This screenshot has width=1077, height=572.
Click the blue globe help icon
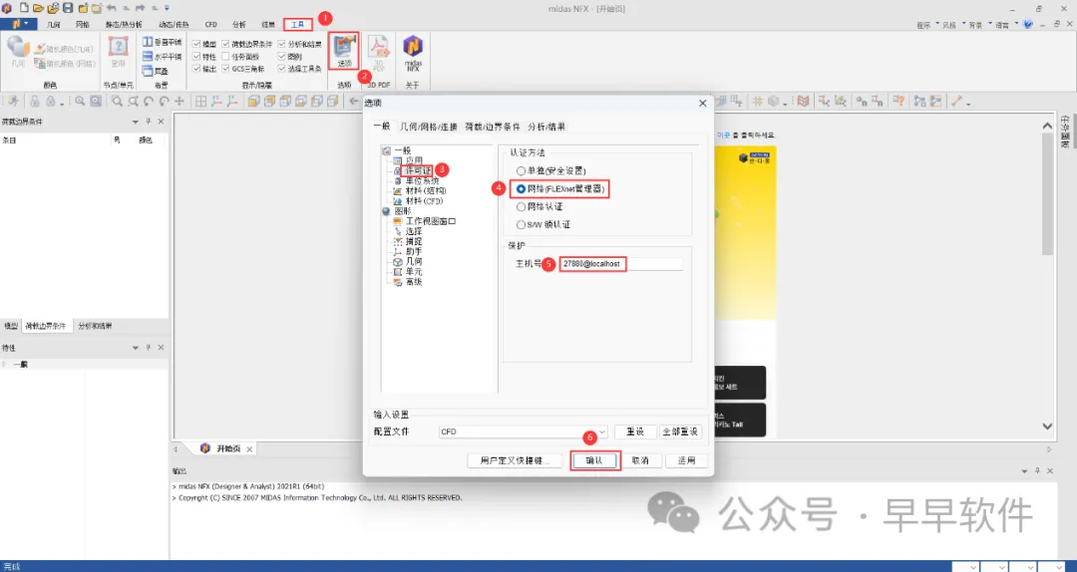tap(1027, 24)
